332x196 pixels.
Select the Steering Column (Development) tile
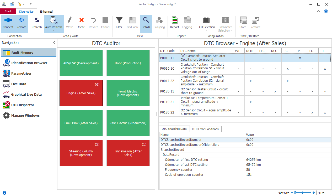pyautogui.click(x=81, y=153)
